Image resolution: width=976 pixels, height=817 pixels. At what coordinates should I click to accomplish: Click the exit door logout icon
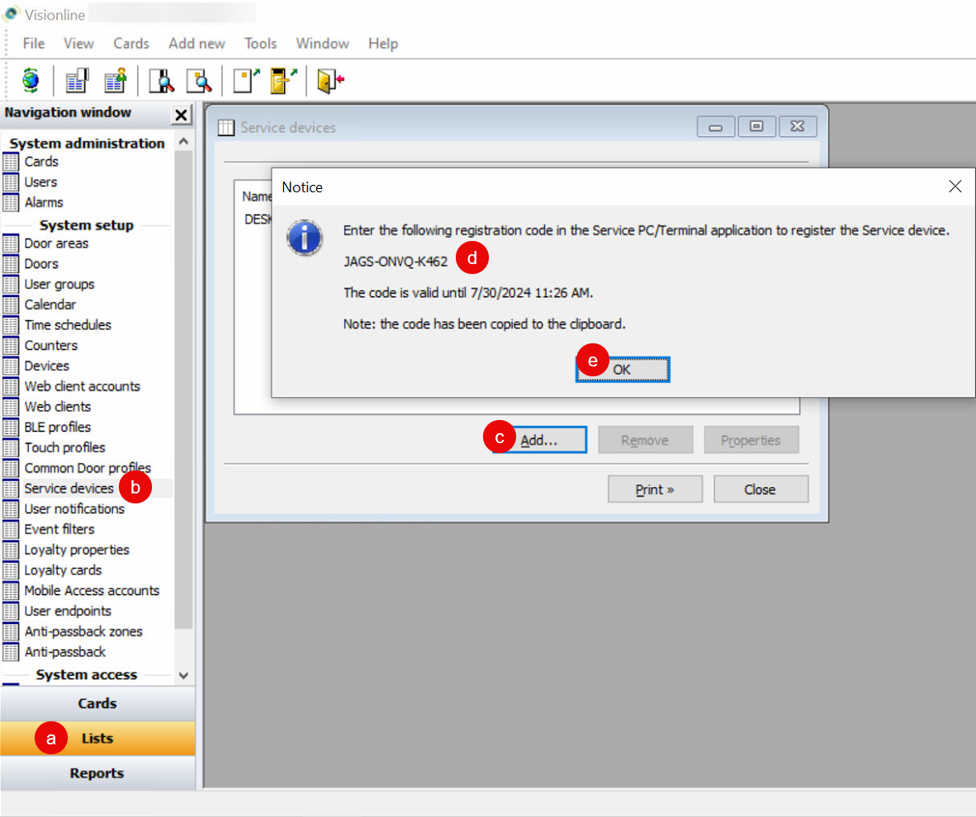[329, 81]
